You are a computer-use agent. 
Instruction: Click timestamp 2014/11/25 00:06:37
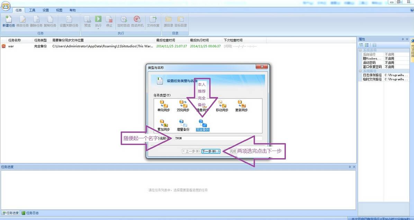click(x=205, y=46)
